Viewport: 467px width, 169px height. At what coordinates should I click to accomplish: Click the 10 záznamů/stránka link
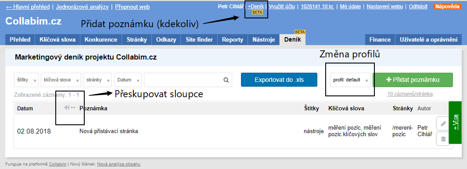click(x=410, y=94)
